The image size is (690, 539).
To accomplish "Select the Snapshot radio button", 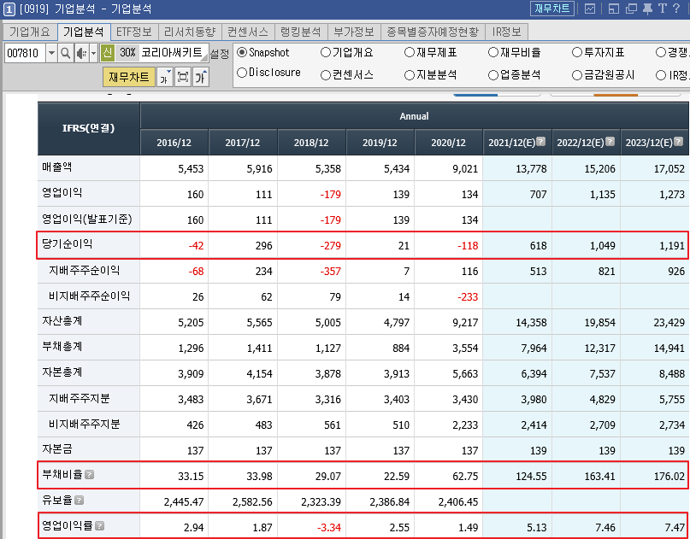I will 242,52.
